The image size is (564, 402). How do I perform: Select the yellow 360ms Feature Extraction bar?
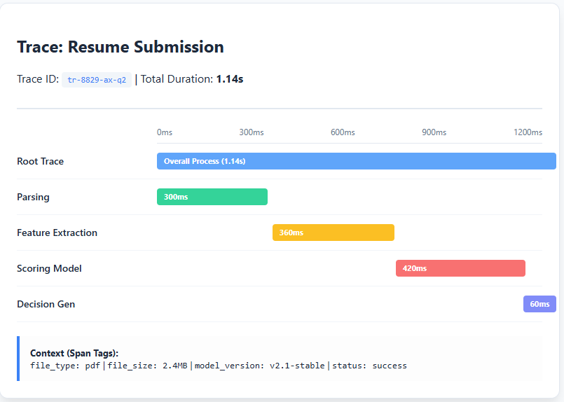tap(333, 233)
